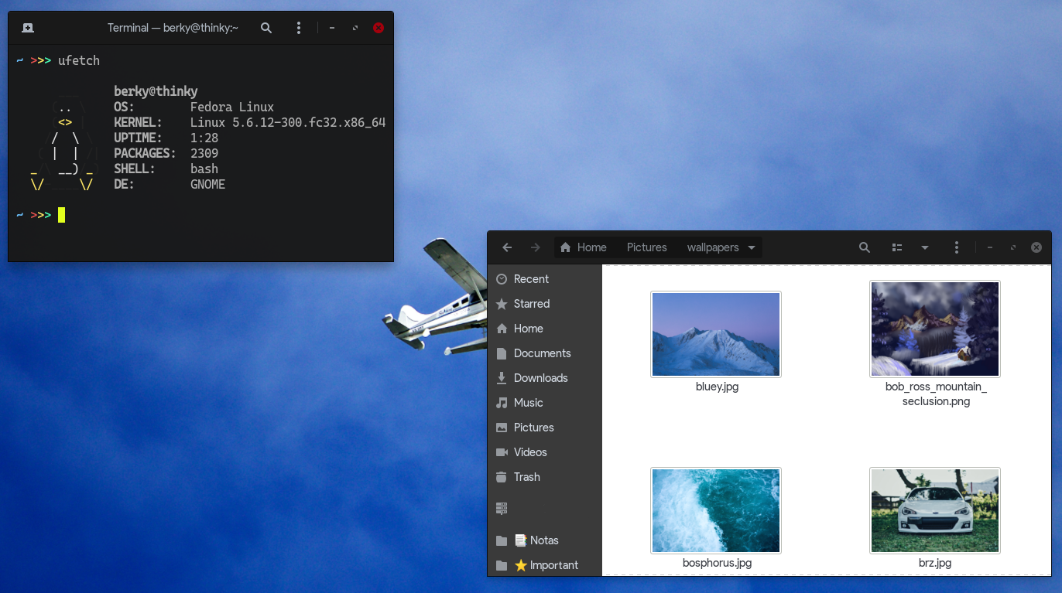The width and height of the screenshot is (1062, 593).
Task: Open the file manager kebab menu
Action: click(x=957, y=247)
